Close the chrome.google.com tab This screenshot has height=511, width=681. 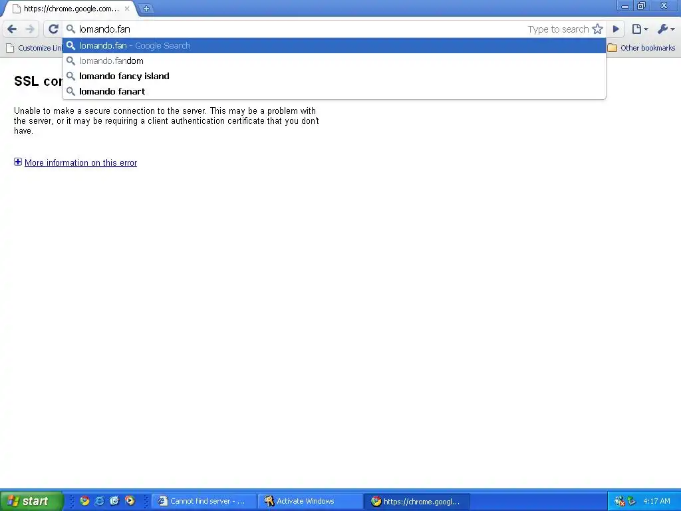[x=127, y=8]
